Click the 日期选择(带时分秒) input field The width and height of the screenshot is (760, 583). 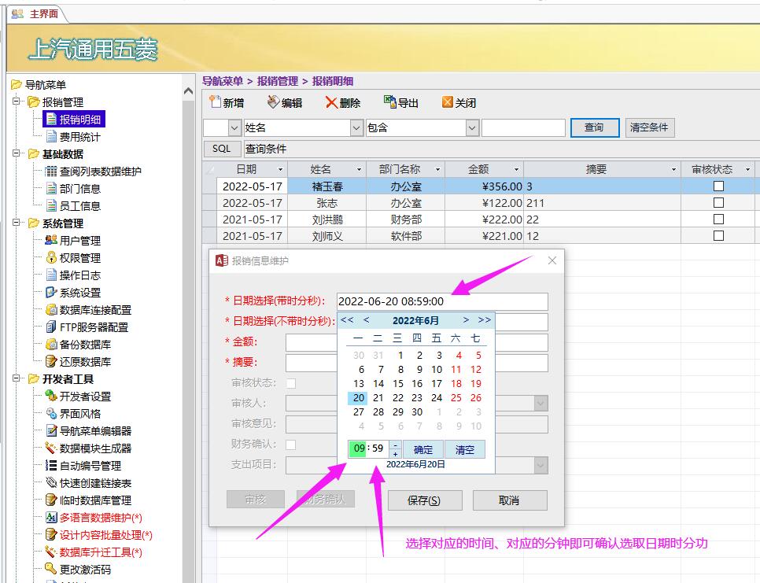[442, 301]
